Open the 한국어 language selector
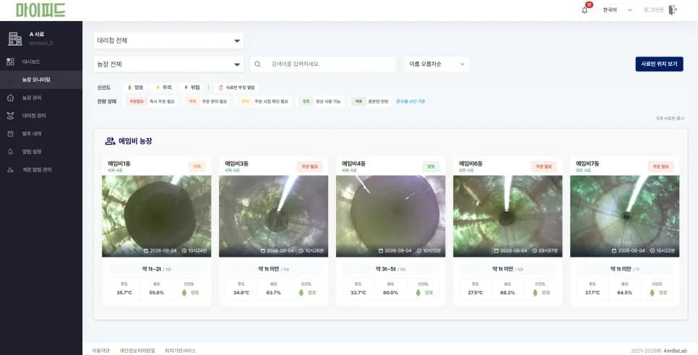Image resolution: width=698 pixels, height=355 pixels. tap(617, 10)
